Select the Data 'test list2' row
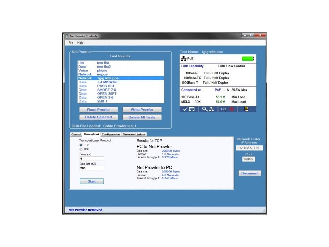 [121, 67]
